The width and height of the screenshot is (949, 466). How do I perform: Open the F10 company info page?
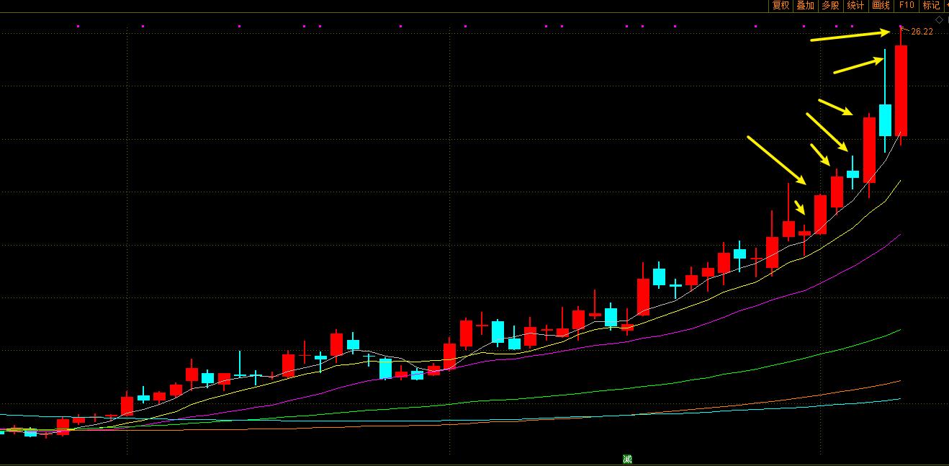tap(906, 6)
